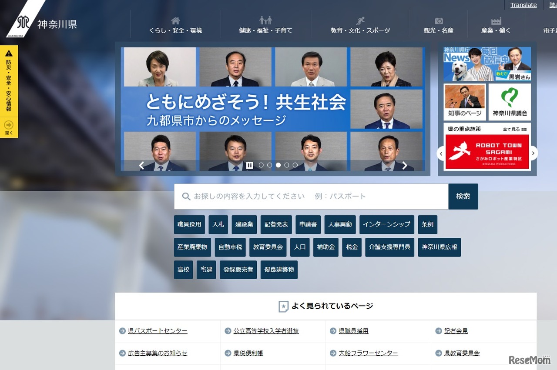Screen dimensions: 557x370
Task: Select the 申請書 keyword tag
Action: pyautogui.click(x=308, y=225)
